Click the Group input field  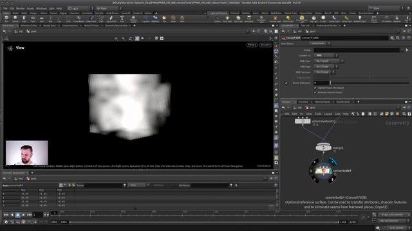coord(357,50)
